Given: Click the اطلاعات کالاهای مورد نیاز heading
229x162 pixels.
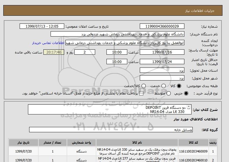Looking at the screenshot, I should [196, 119].
